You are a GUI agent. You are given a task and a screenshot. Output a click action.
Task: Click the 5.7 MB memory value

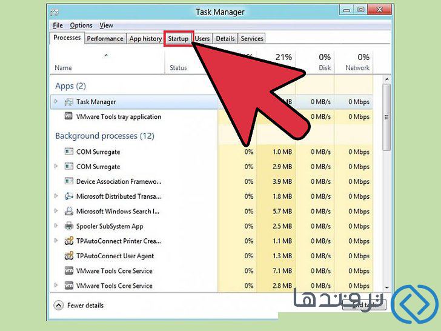click(x=282, y=212)
